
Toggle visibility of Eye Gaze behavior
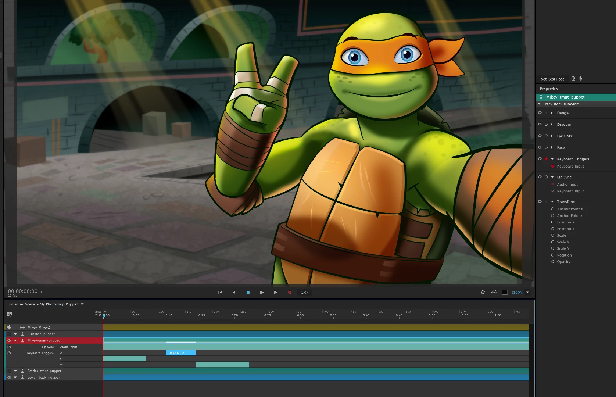[540, 136]
